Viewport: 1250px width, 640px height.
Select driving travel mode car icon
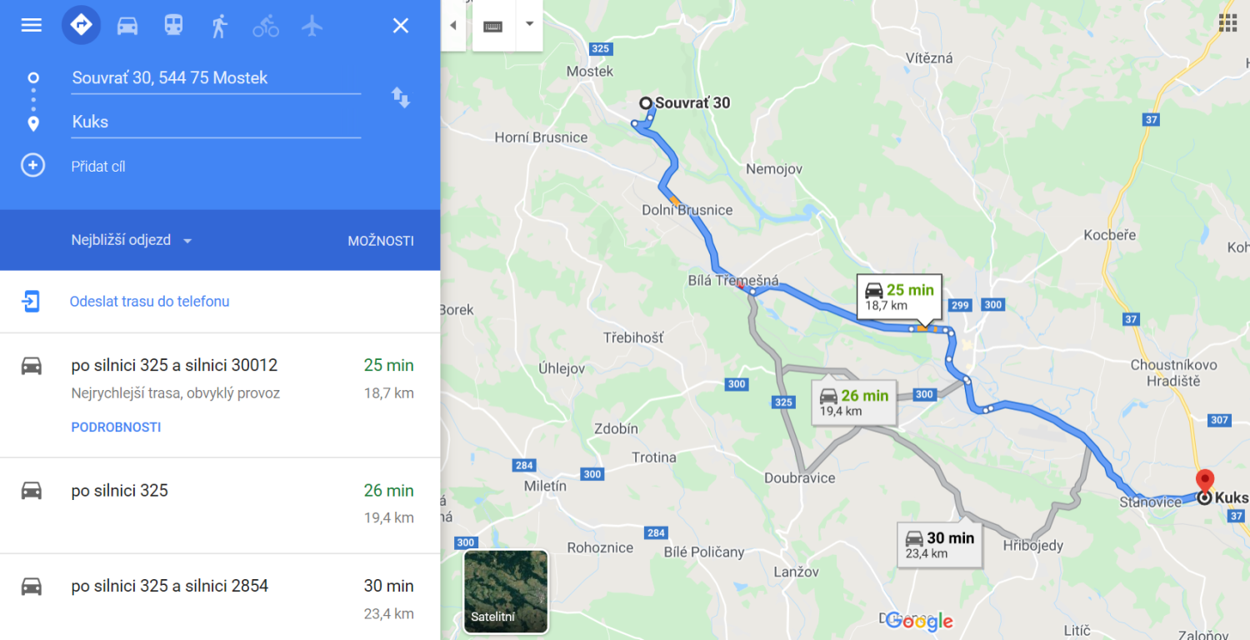(x=127, y=26)
